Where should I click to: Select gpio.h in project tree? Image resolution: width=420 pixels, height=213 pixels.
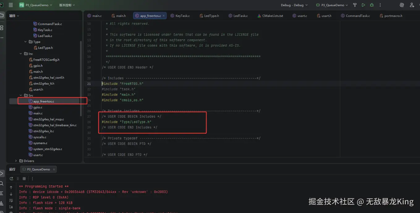click(x=36, y=65)
